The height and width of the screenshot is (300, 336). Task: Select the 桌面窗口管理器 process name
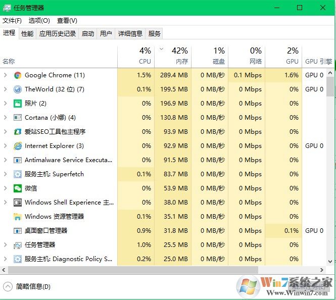point(46,231)
